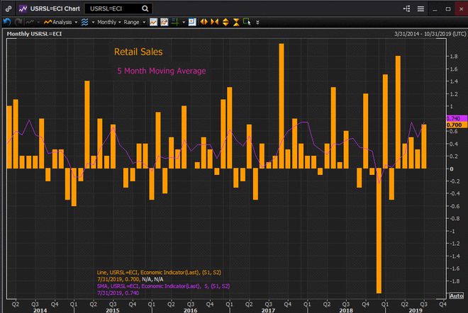Click the compress vertically arrows icon
The image size is (468, 313).
(236, 22)
